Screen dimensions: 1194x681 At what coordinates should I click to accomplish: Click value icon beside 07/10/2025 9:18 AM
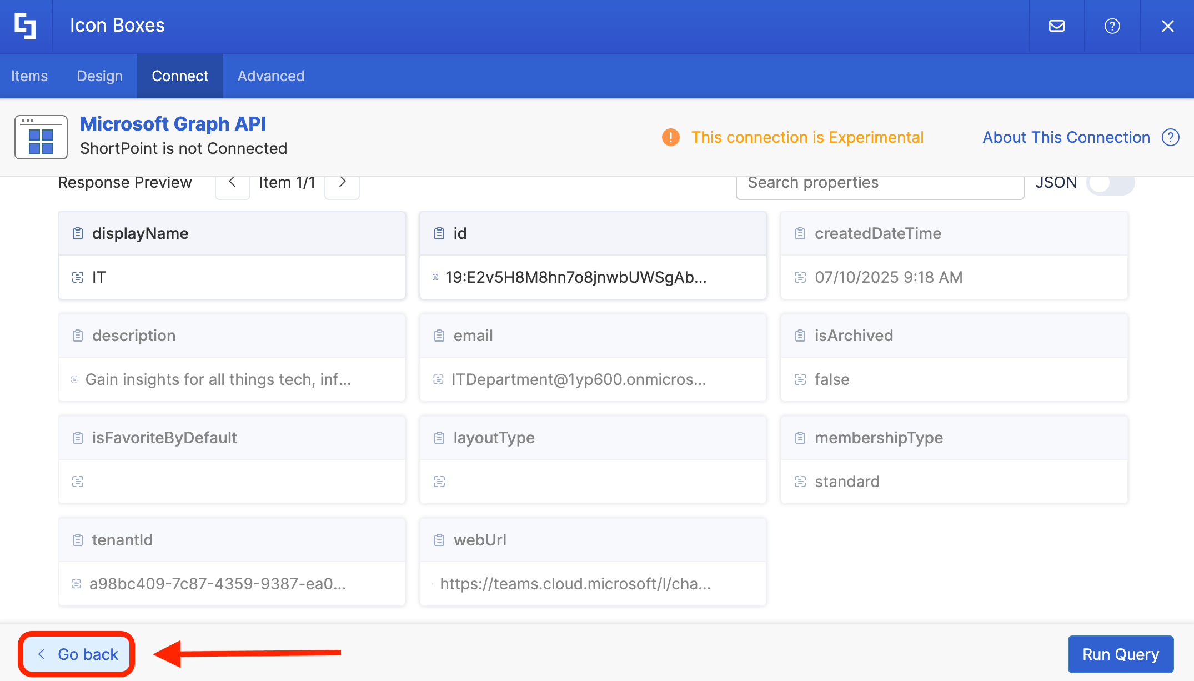pos(800,277)
